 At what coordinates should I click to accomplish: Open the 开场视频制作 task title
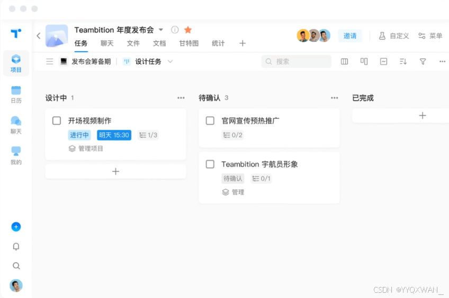(89, 120)
